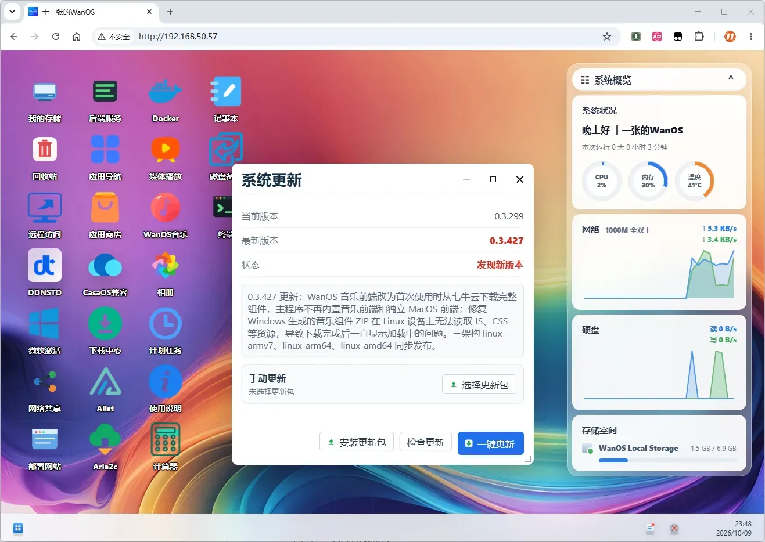Launch the 媒体播放 media player icon
Viewport: 765px width, 542px height.
(x=166, y=150)
